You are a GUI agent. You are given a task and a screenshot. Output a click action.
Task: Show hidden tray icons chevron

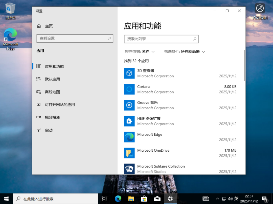(x=217, y=199)
